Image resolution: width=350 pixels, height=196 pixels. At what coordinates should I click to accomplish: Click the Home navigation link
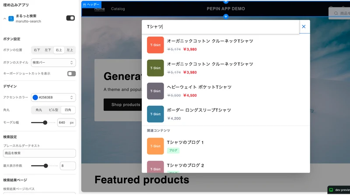point(100,9)
